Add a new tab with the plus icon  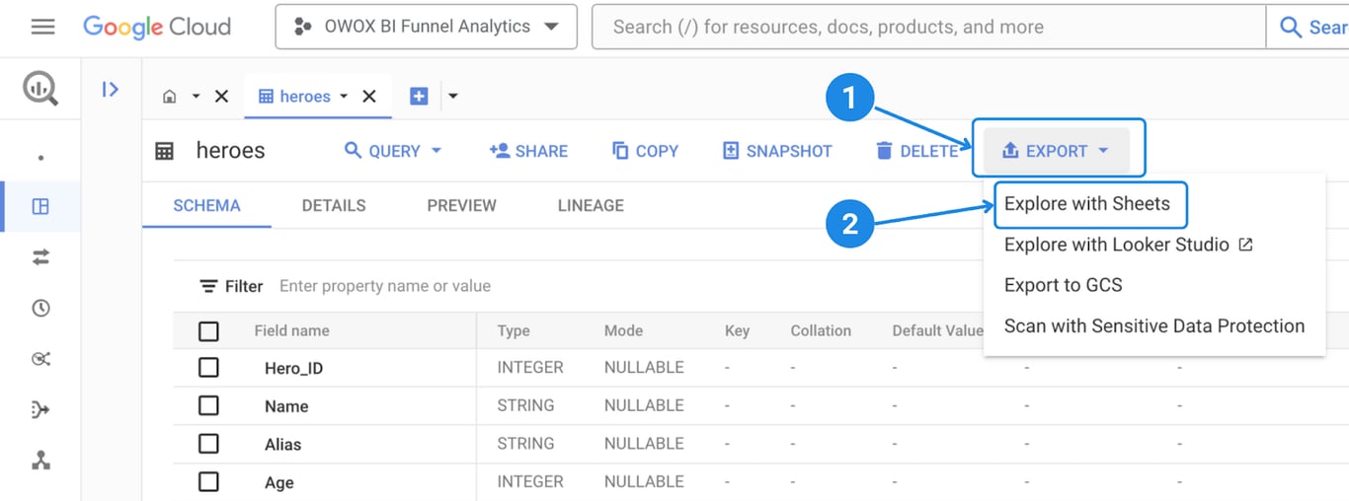(419, 96)
